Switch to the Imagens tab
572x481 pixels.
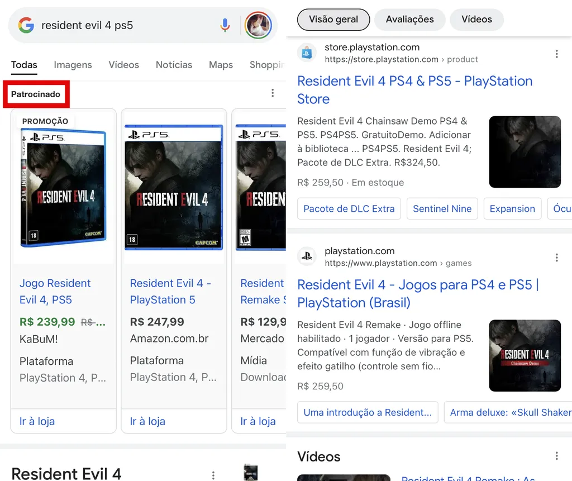point(73,65)
